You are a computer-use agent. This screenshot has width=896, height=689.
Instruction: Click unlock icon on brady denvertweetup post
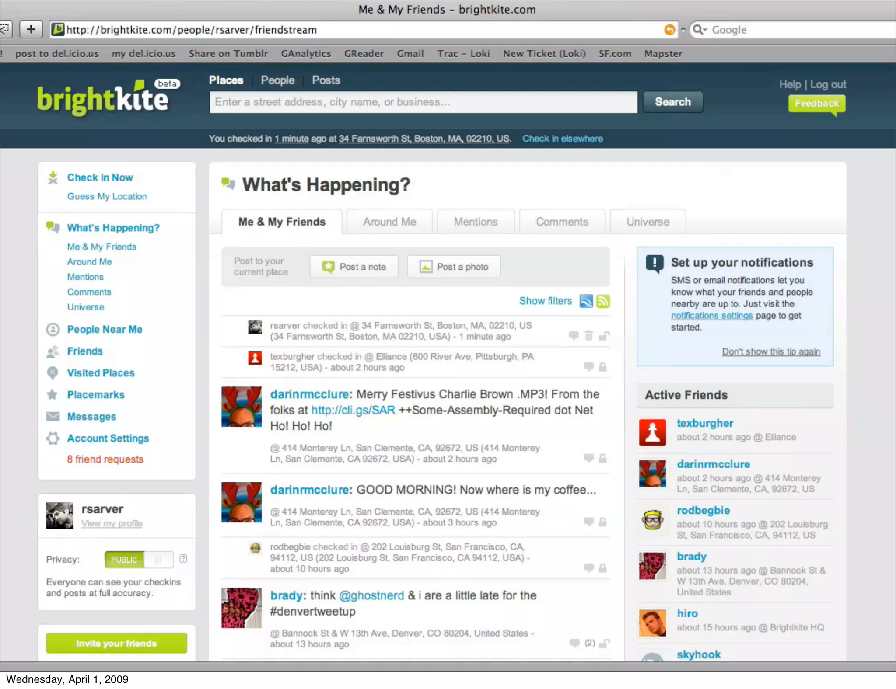(604, 643)
